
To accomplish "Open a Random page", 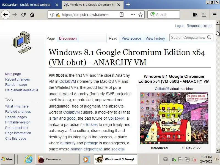I will coord(16,85).
